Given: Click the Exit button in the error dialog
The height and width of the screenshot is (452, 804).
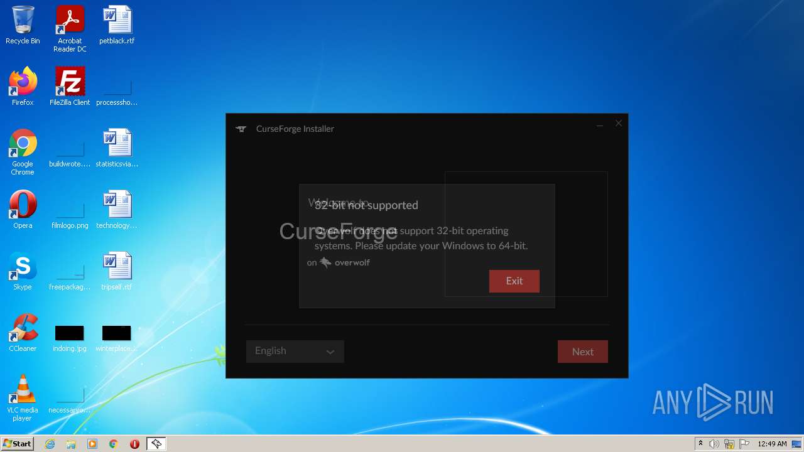Looking at the screenshot, I should (x=514, y=281).
